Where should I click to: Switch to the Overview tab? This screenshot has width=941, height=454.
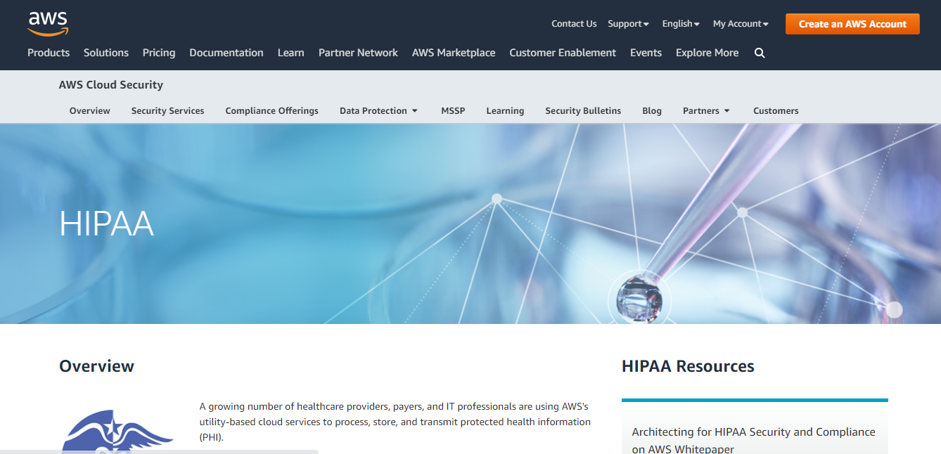click(90, 111)
